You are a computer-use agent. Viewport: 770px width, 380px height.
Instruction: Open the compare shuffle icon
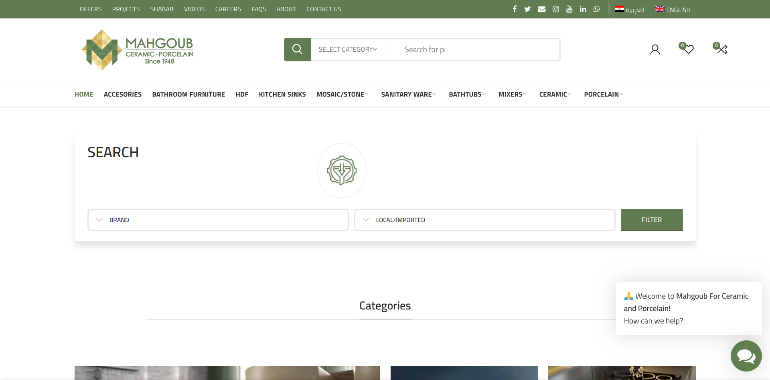coord(723,49)
